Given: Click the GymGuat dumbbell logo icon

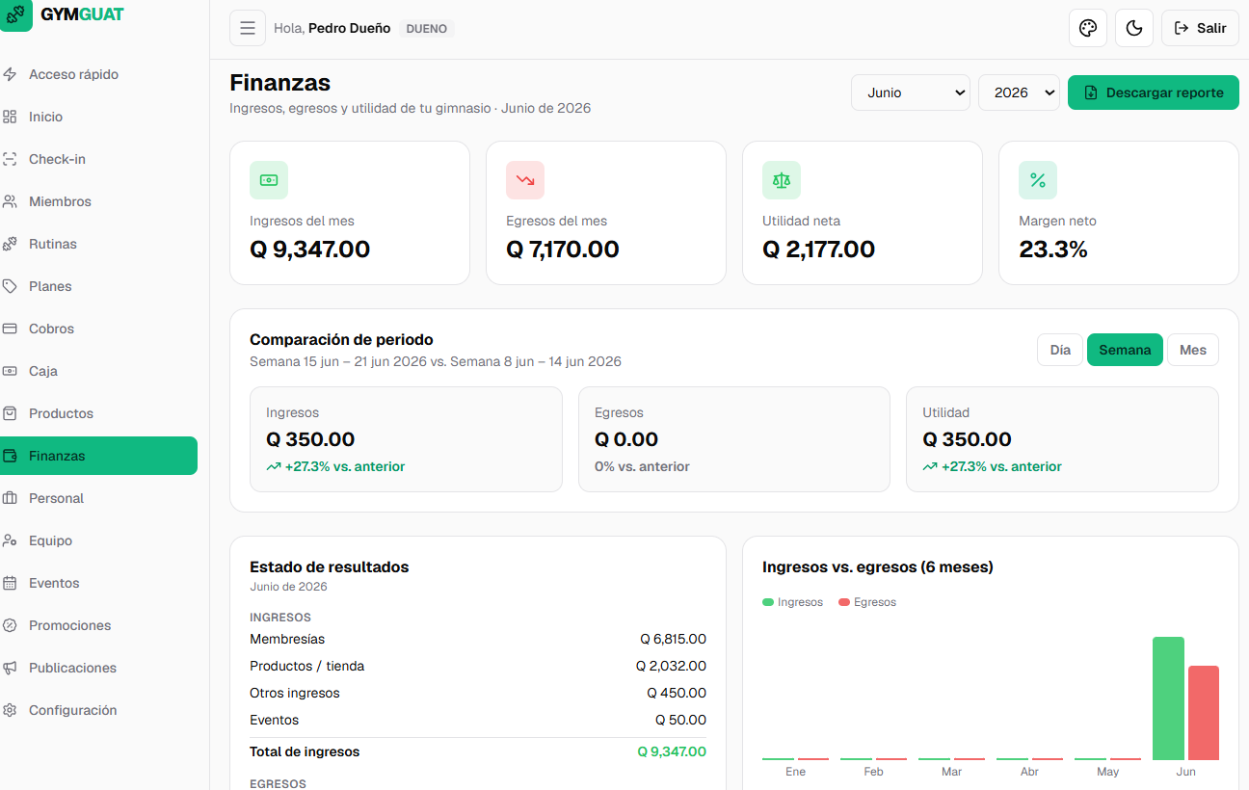Looking at the screenshot, I should [14, 15].
